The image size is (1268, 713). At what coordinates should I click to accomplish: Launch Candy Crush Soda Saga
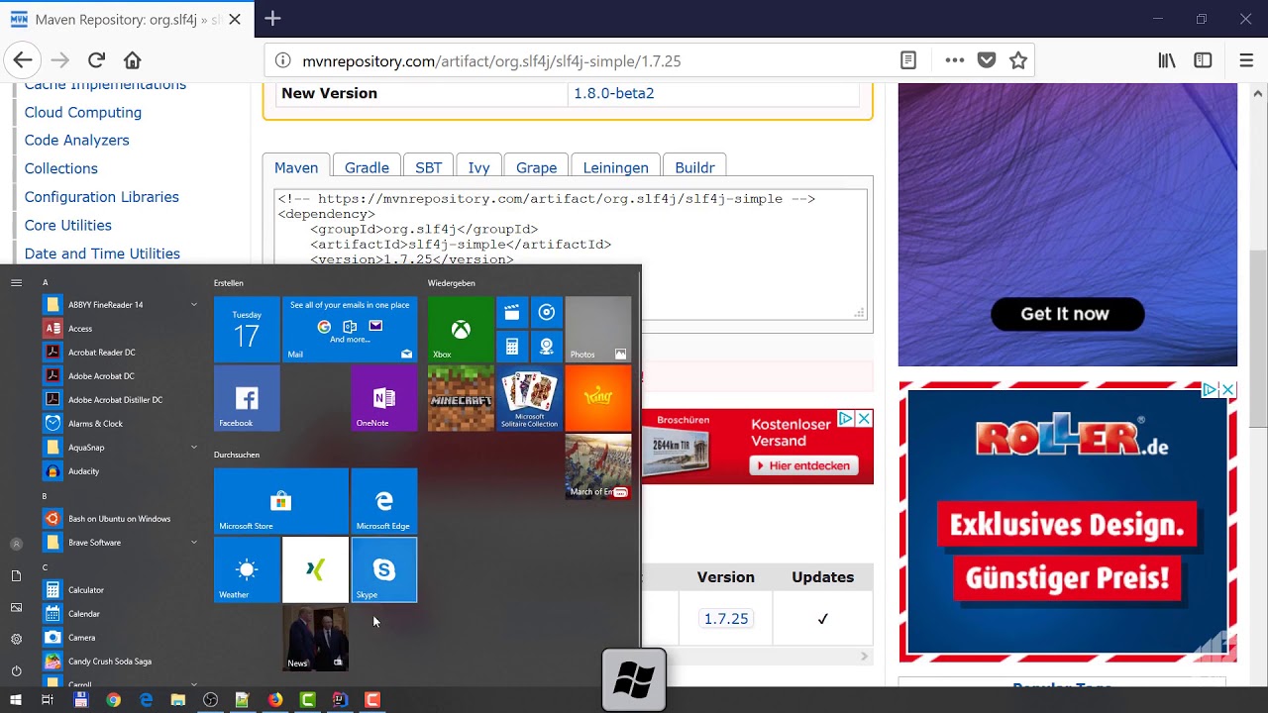point(121,661)
